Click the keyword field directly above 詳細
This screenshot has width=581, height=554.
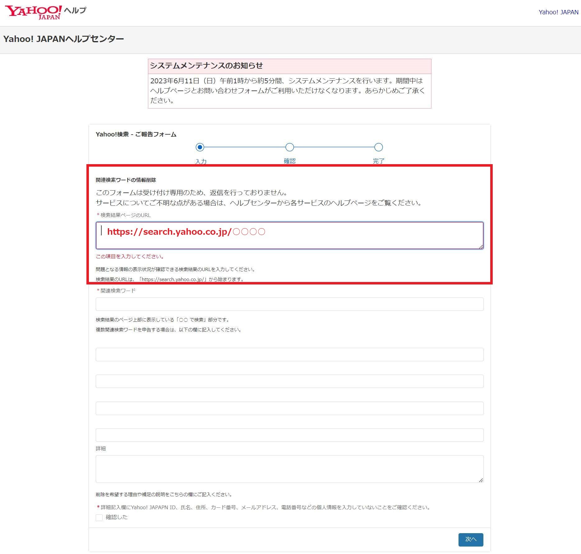289,435
